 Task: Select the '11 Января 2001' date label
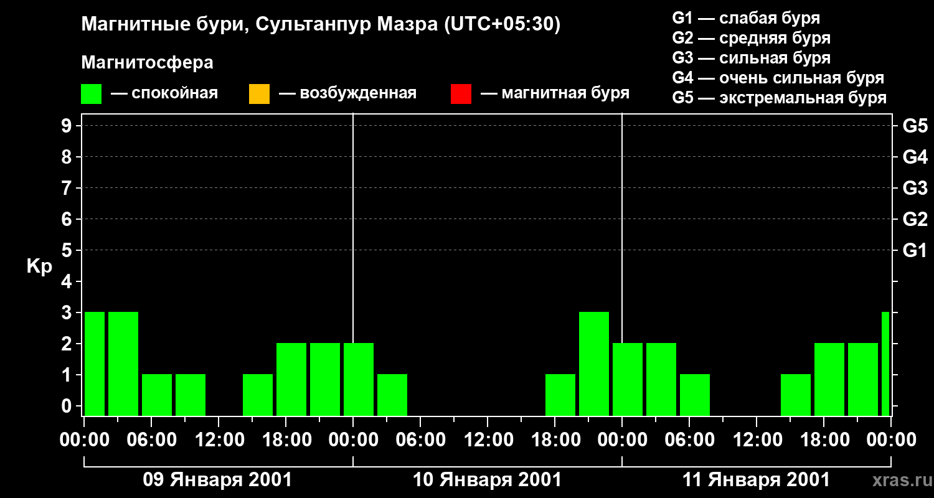click(x=756, y=480)
